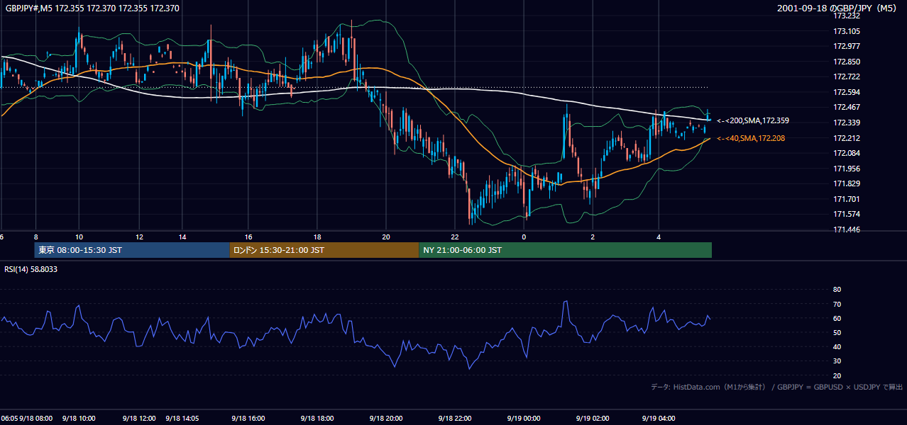Click price axis value 171.956

pos(847,169)
